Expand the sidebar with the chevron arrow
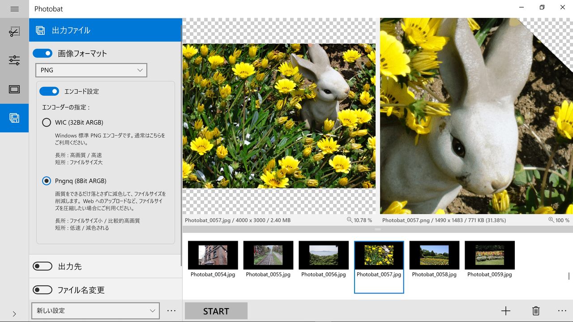Image resolution: width=573 pixels, height=322 pixels. click(x=14, y=314)
